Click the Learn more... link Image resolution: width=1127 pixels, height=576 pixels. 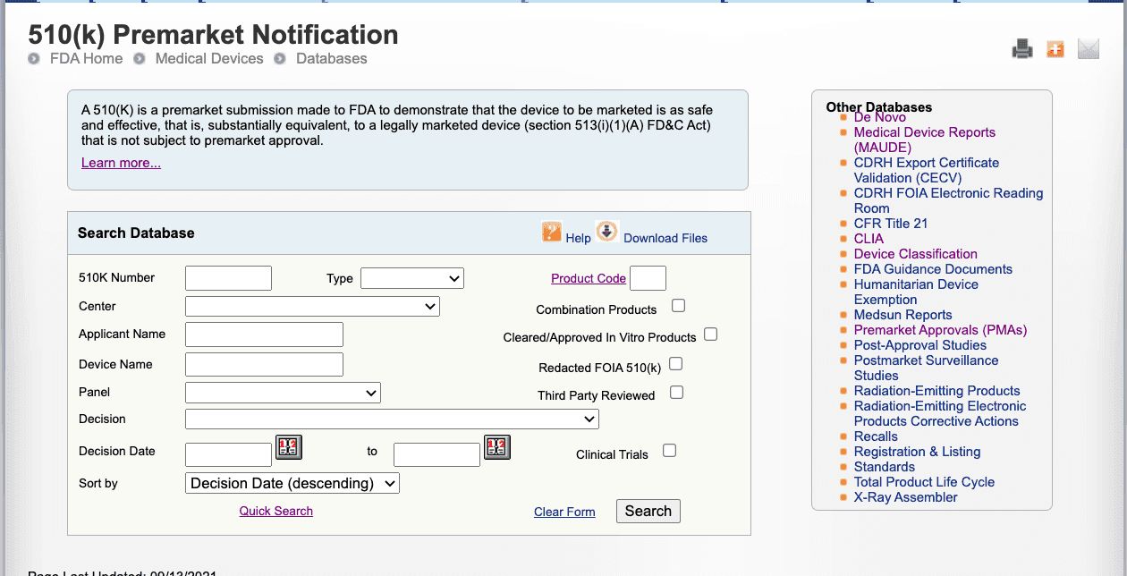click(121, 163)
